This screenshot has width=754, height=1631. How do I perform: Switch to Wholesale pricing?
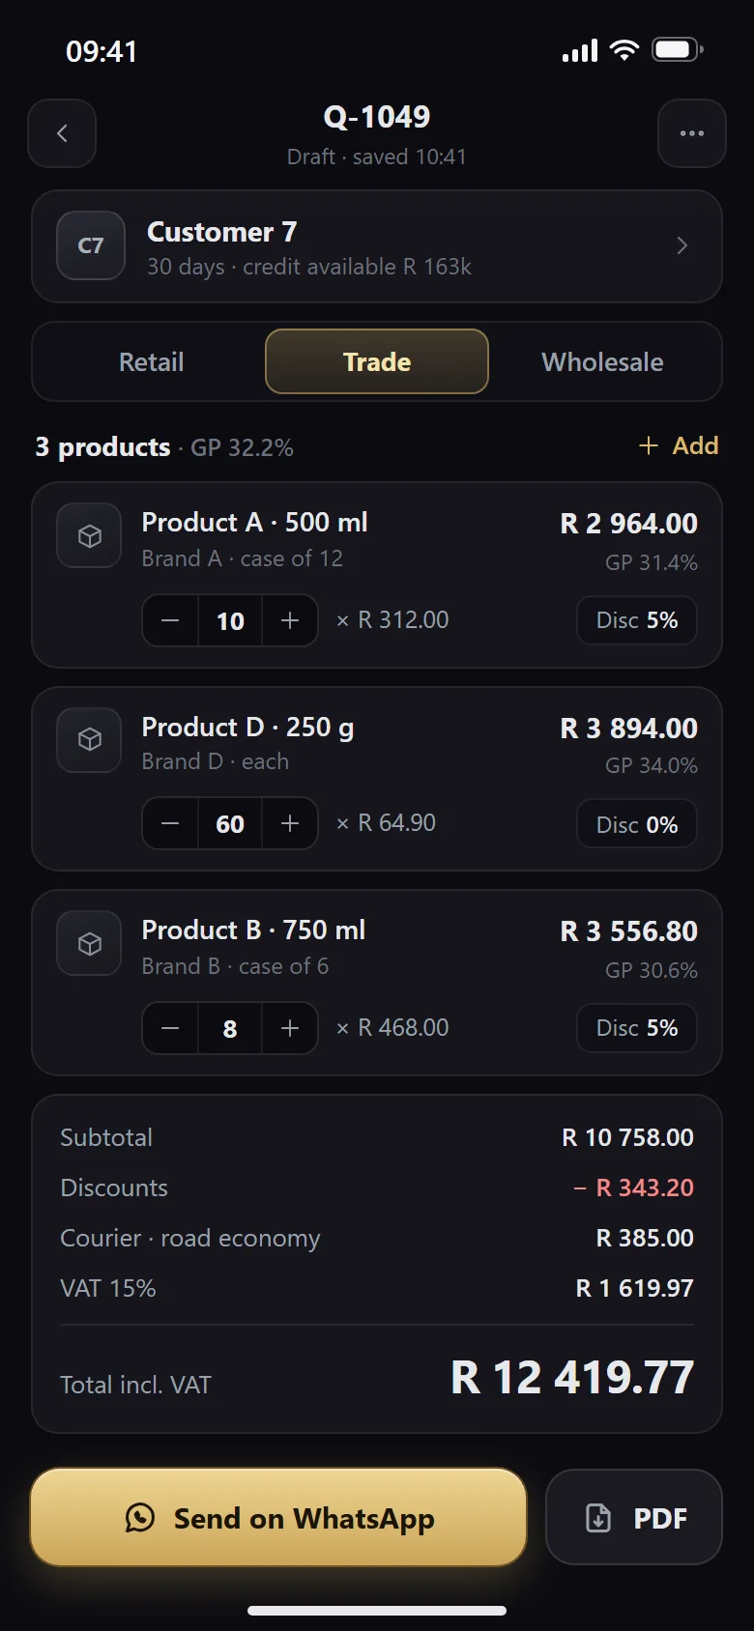pyautogui.click(x=602, y=361)
